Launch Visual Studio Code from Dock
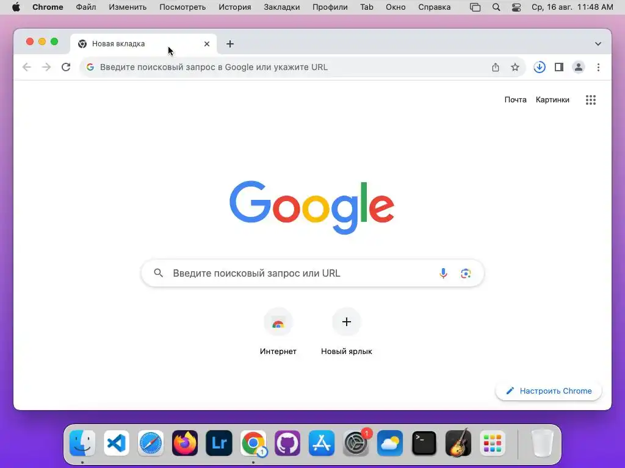The height and width of the screenshot is (468, 625). (117, 443)
